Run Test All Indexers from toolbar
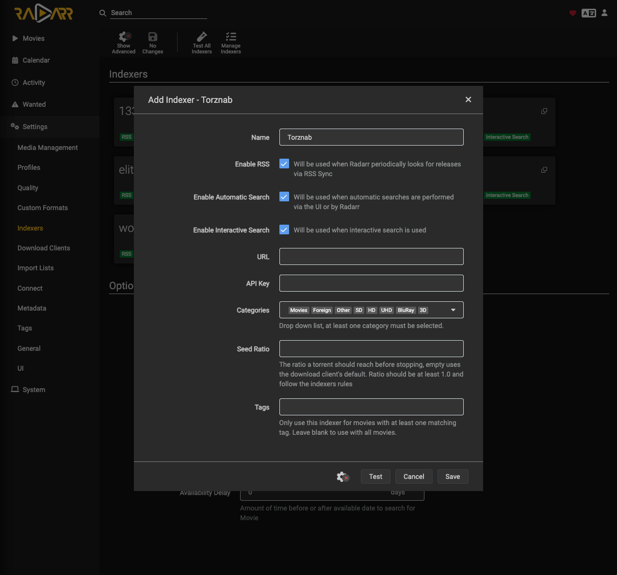 tap(202, 42)
